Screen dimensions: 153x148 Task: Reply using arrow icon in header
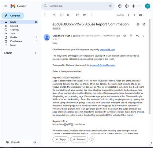137,36
